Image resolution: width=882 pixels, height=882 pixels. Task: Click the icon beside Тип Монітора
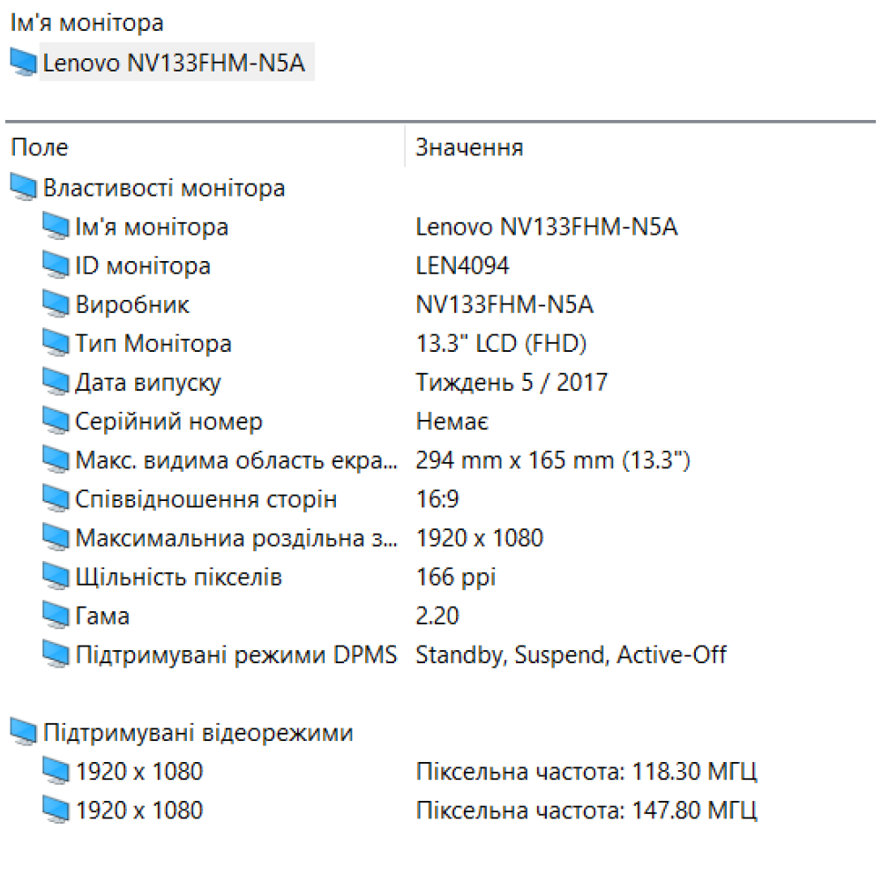56,343
